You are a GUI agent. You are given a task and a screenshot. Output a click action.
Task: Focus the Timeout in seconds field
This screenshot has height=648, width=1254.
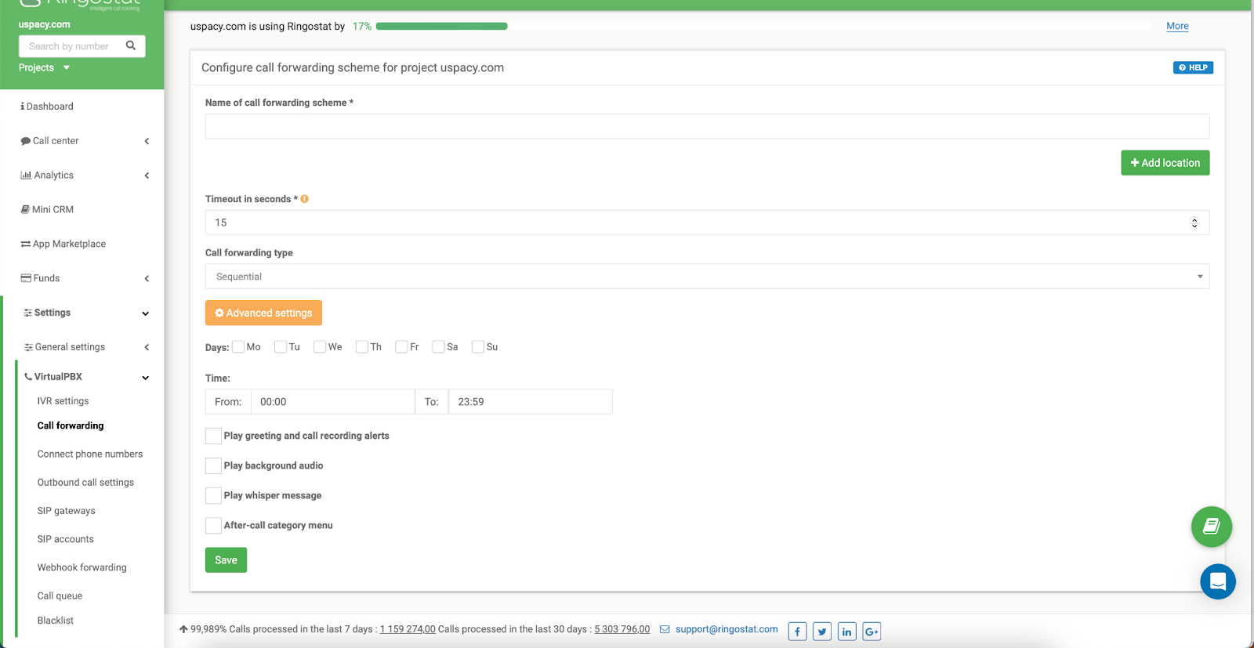tap(707, 223)
